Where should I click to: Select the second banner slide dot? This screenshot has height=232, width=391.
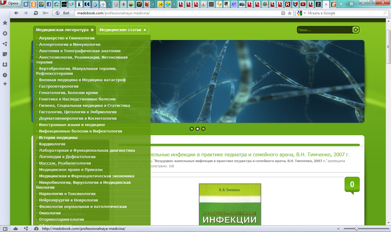coord(198,129)
